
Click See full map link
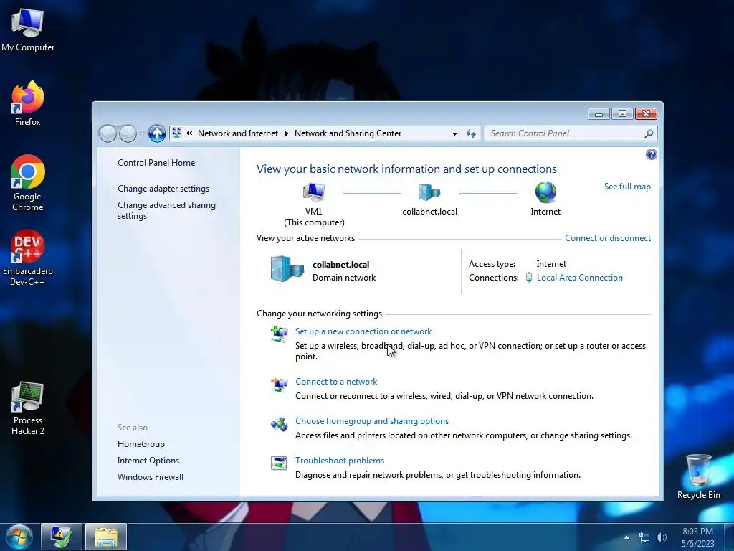(x=627, y=186)
